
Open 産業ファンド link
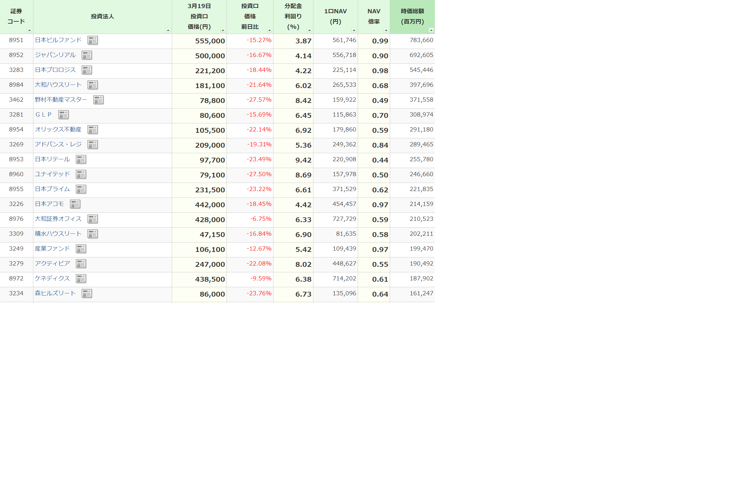52,249
